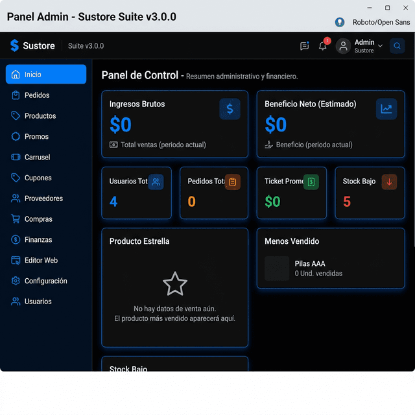Select Finanzas from the sidebar

coord(38,240)
